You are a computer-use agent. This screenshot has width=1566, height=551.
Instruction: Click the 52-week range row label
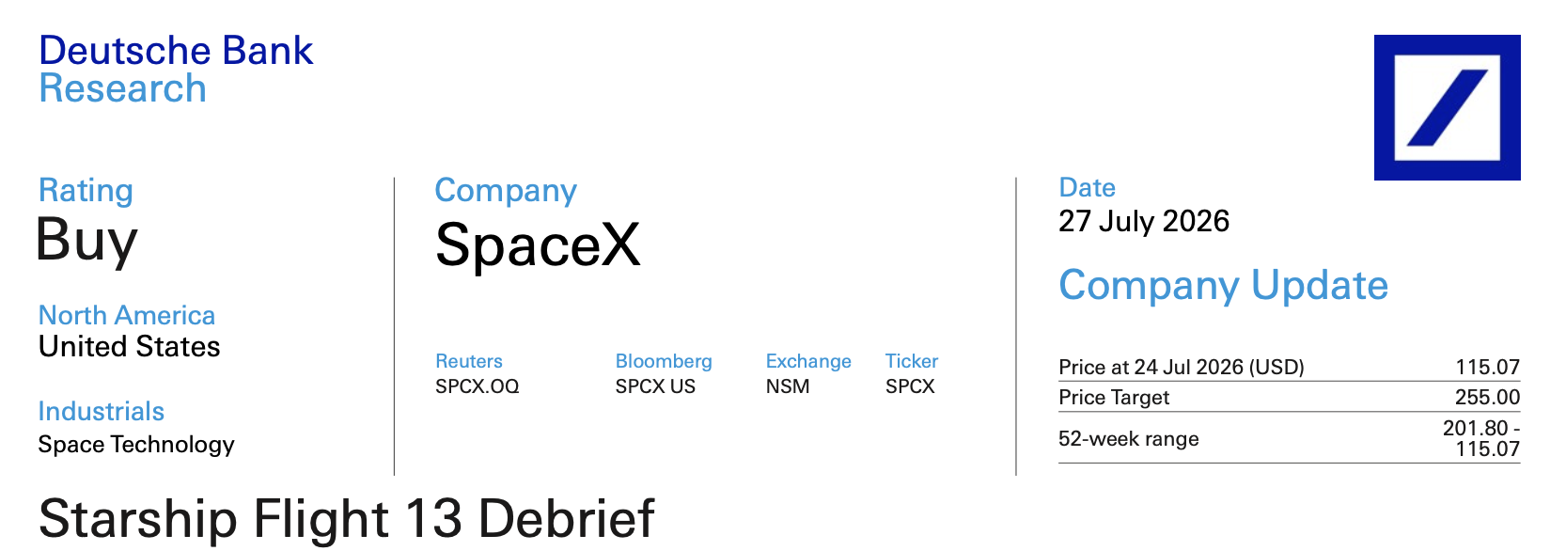1128,439
